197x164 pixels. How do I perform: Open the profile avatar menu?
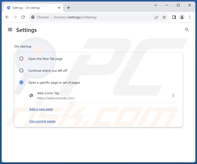click(182, 17)
